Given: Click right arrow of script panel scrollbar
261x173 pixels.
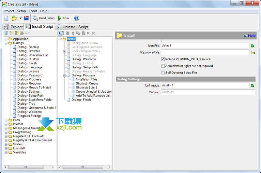Looking at the screenshot, I should (x=109, y=167).
